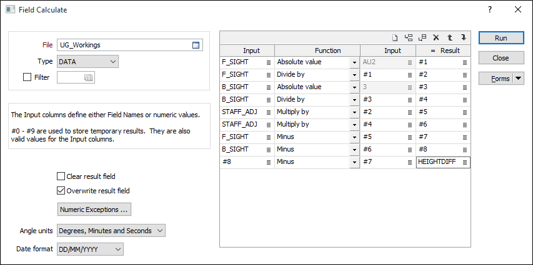Open Numeric Exceptions settings
The image size is (533, 265).
pyautogui.click(x=94, y=209)
